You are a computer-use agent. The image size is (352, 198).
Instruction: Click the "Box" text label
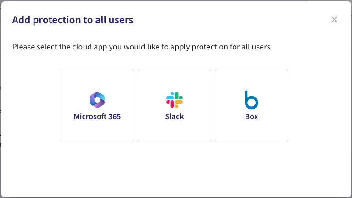click(251, 116)
